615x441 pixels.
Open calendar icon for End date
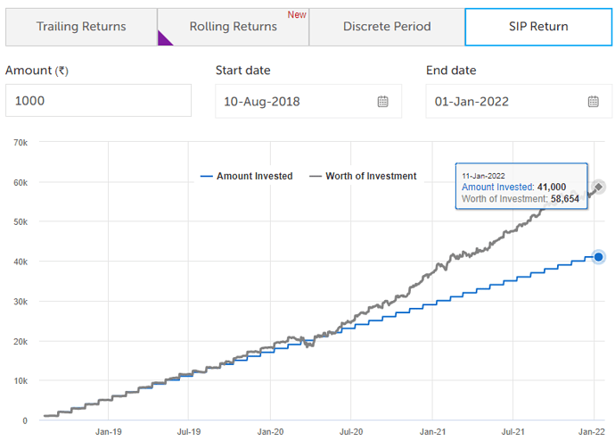coord(594,102)
